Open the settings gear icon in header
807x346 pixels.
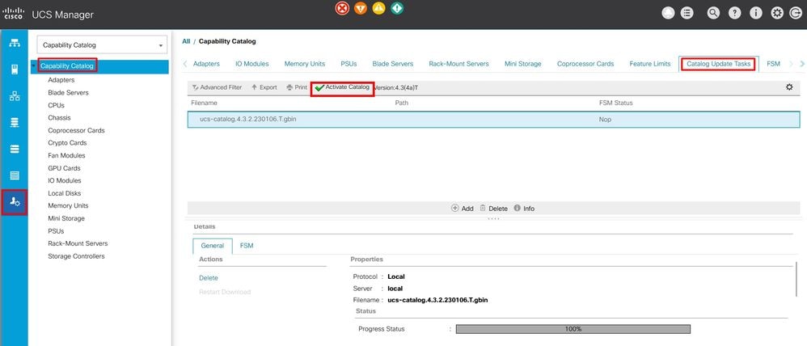pyautogui.click(x=776, y=14)
